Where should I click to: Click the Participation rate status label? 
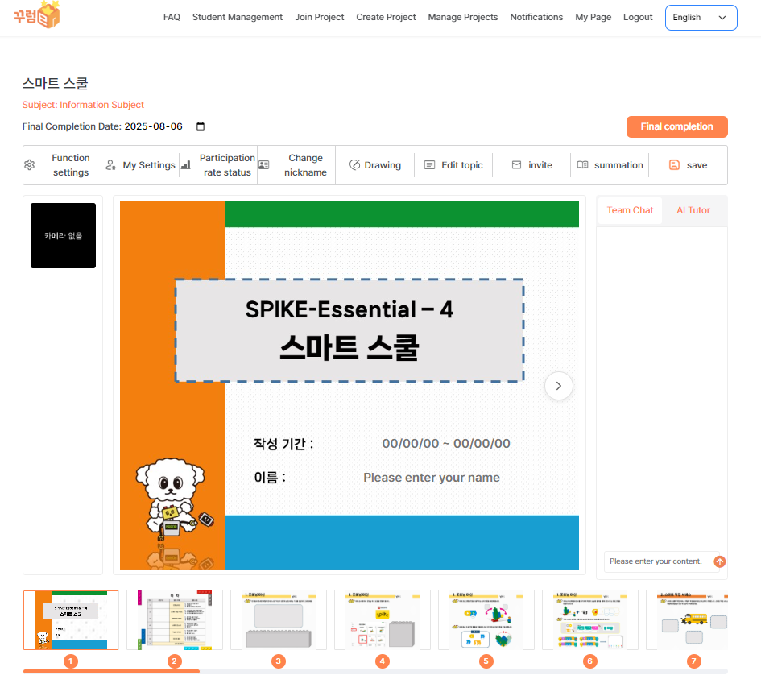point(227,165)
